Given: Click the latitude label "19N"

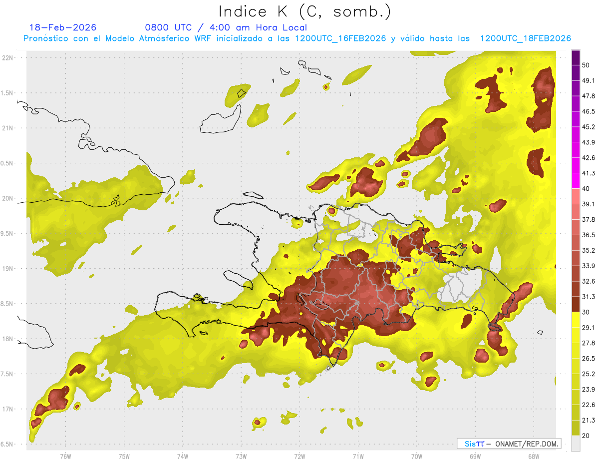Looking at the screenshot, I should (8, 269).
